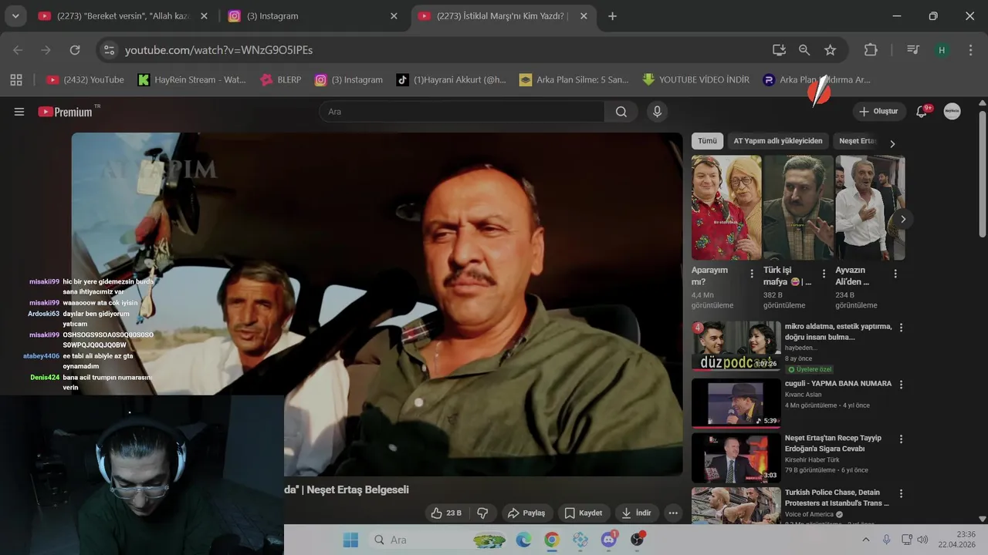Image resolution: width=988 pixels, height=555 pixels.
Task: Like the video with 23 B likes
Action: tap(446, 513)
